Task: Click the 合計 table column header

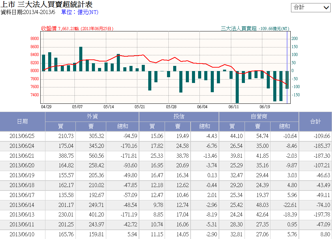Action: coord(315,122)
